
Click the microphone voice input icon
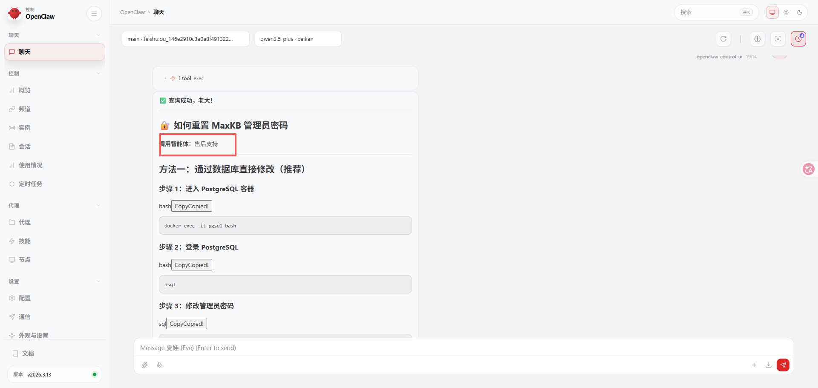point(159,365)
